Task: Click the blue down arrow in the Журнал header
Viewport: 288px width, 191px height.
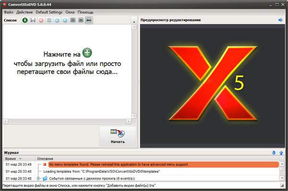Action: tap(274, 153)
